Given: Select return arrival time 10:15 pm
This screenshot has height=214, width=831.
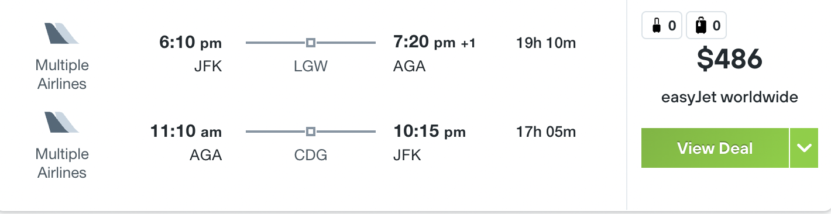Looking at the screenshot, I should pos(430,132).
